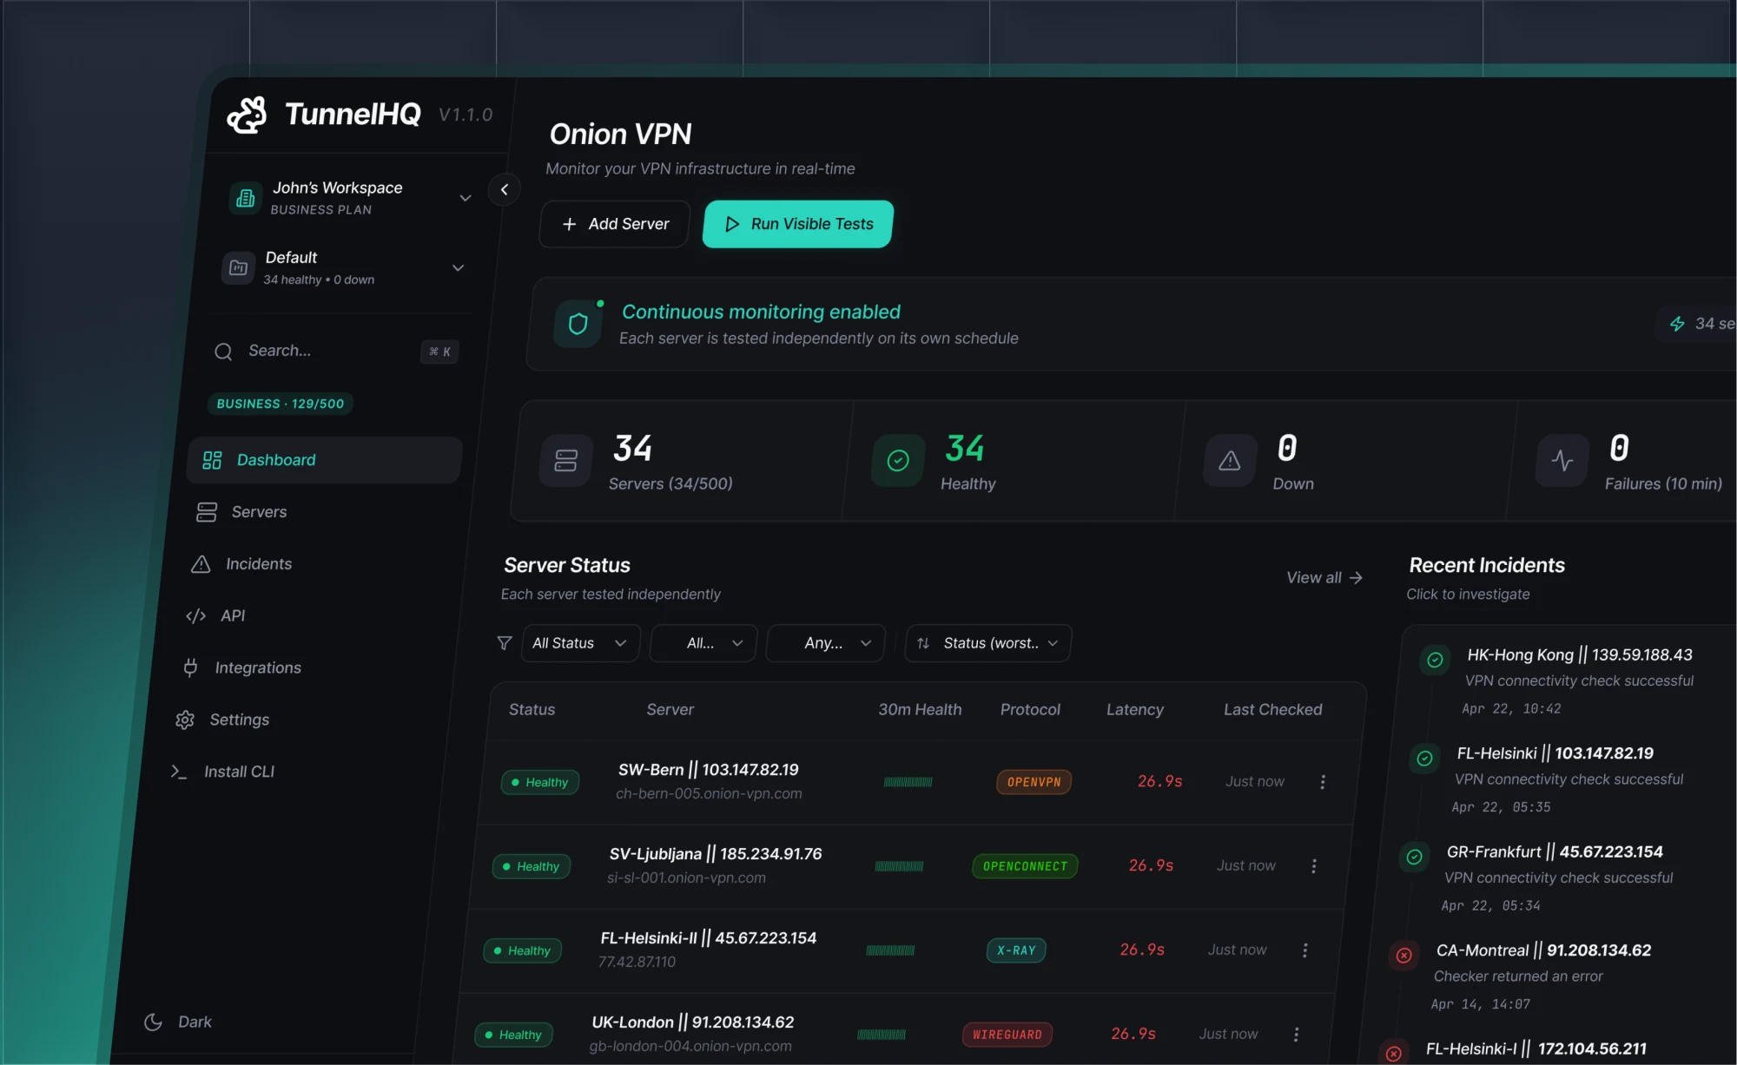
Task: Click the Healthy badge on SW-Bern row
Action: click(539, 782)
